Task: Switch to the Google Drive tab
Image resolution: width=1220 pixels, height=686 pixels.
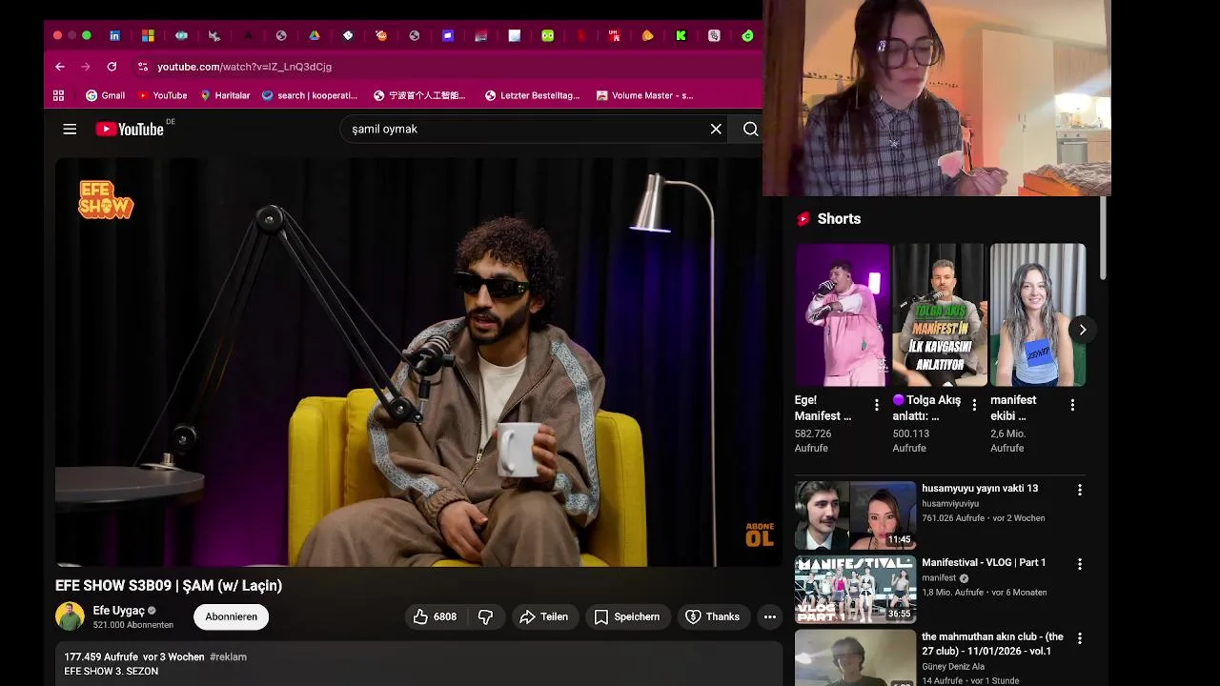Action: pyautogui.click(x=315, y=35)
